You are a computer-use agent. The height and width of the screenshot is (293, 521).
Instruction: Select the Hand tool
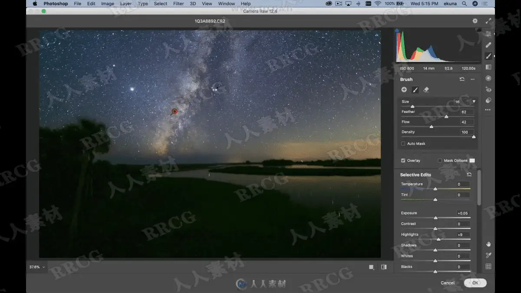488,244
